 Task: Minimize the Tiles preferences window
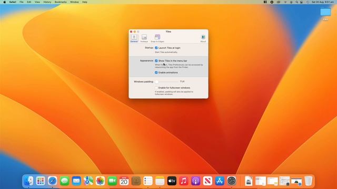click(135, 31)
